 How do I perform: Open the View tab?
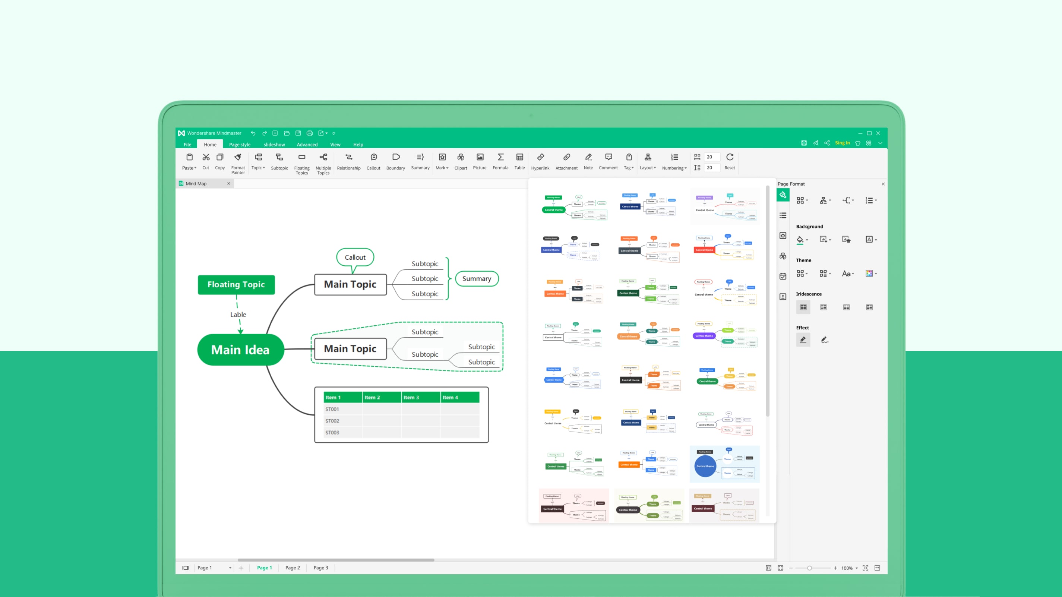[335, 145]
